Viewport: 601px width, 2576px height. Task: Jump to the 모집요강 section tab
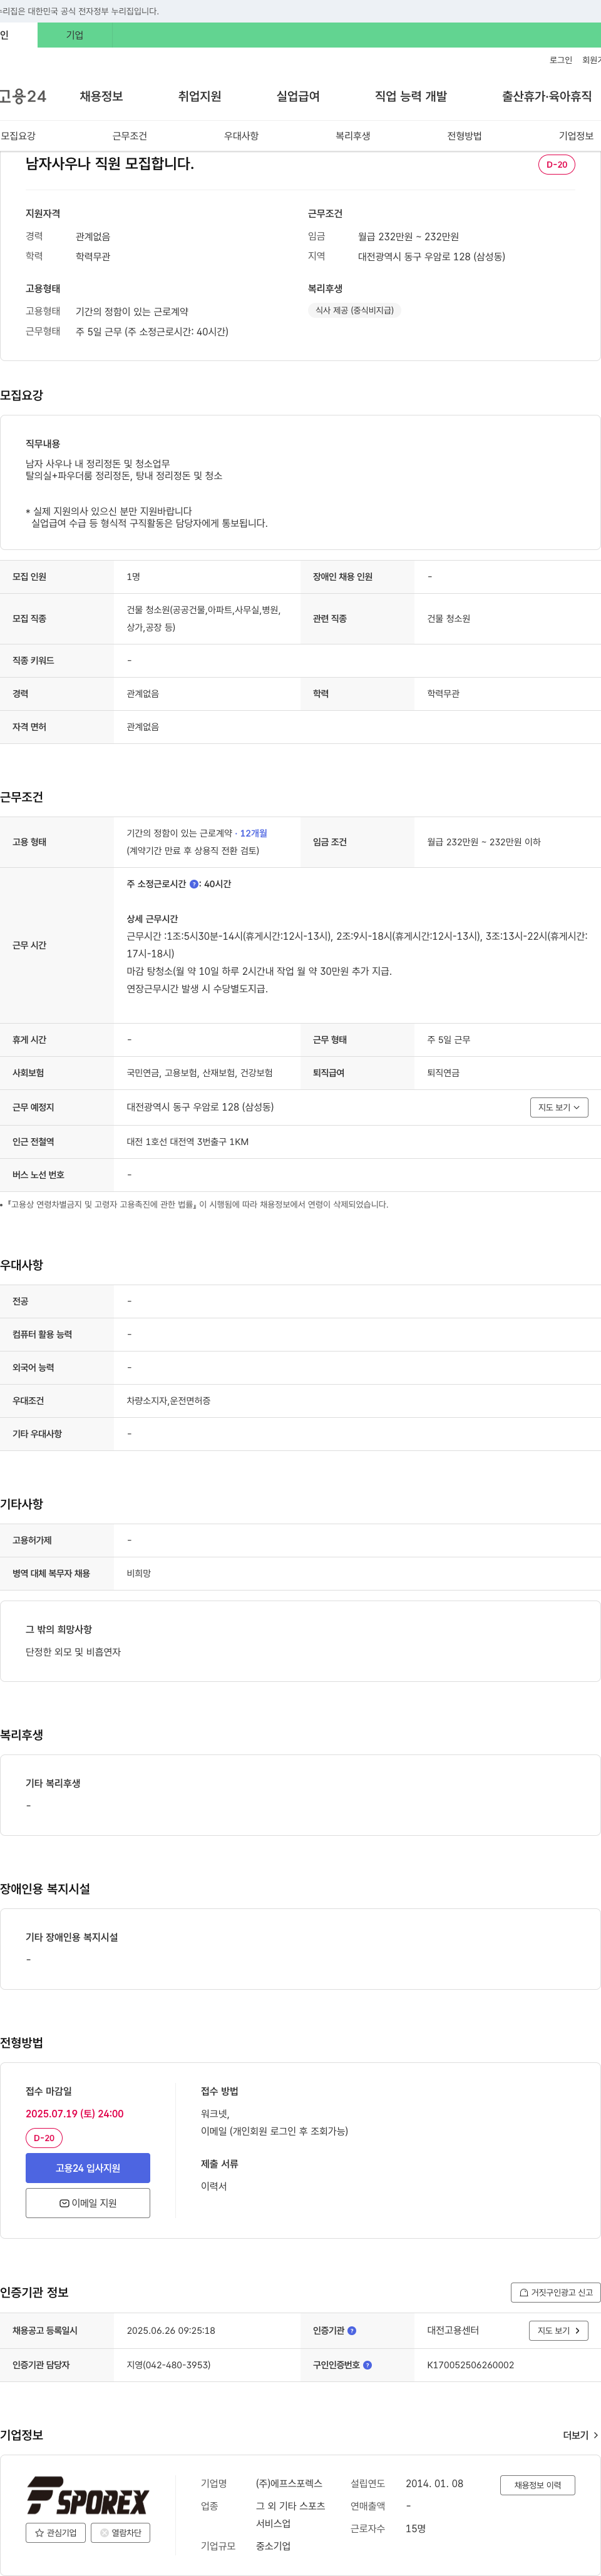(x=18, y=136)
